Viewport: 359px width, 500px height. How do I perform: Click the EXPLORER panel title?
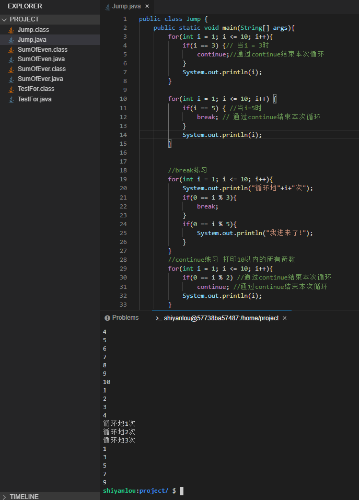[x=25, y=6]
